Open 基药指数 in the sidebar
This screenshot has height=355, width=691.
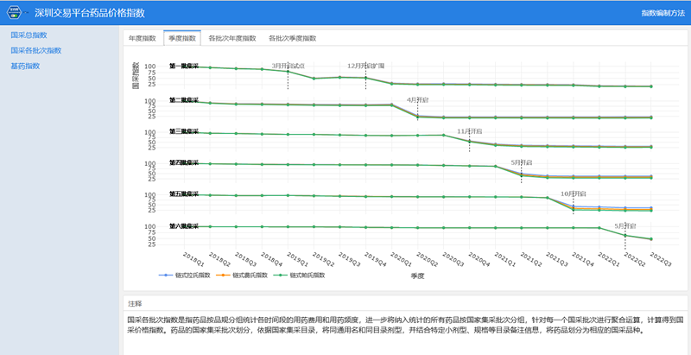[24, 66]
